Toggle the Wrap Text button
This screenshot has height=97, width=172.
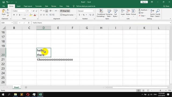[x=65, y=11]
